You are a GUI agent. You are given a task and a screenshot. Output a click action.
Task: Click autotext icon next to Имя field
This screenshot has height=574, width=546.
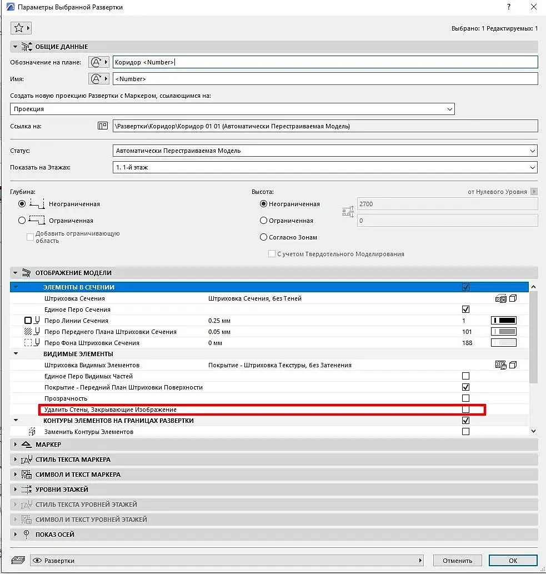99,79
